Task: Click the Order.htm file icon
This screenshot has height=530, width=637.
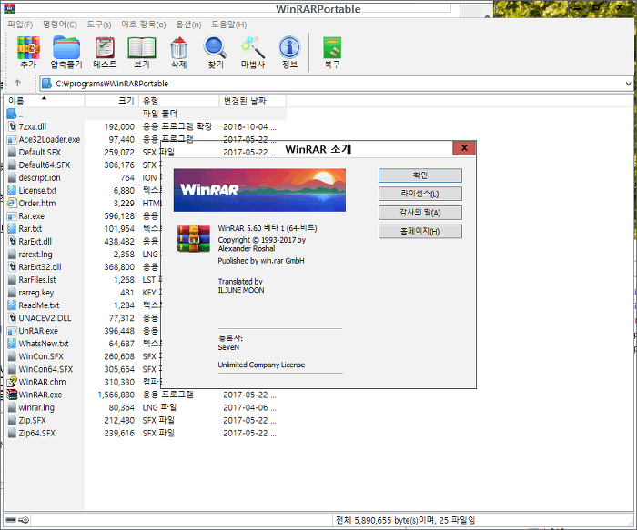Action: [x=12, y=204]
